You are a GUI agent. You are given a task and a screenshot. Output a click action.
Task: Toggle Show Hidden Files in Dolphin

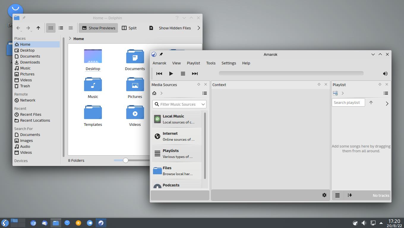click(x=170, y=28)
